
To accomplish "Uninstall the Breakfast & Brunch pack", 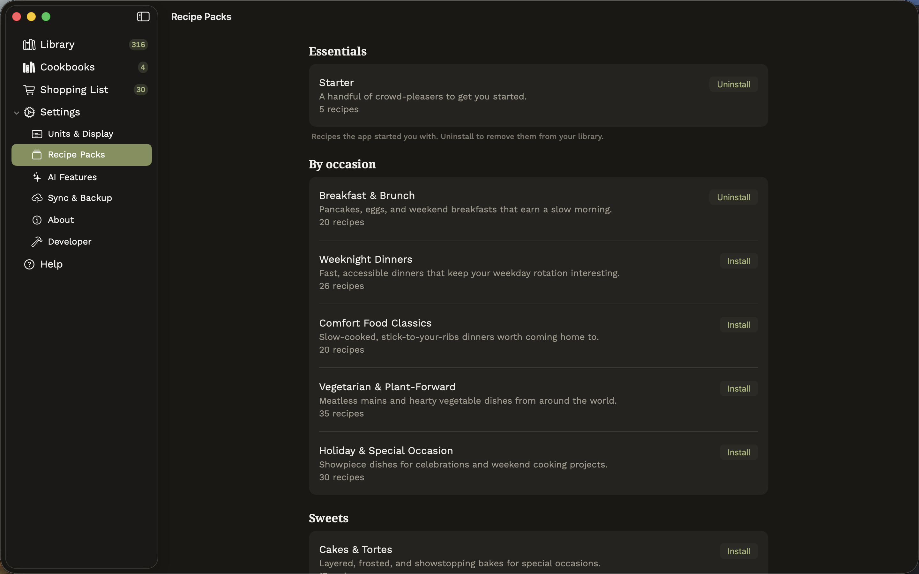I will [734, 197].
